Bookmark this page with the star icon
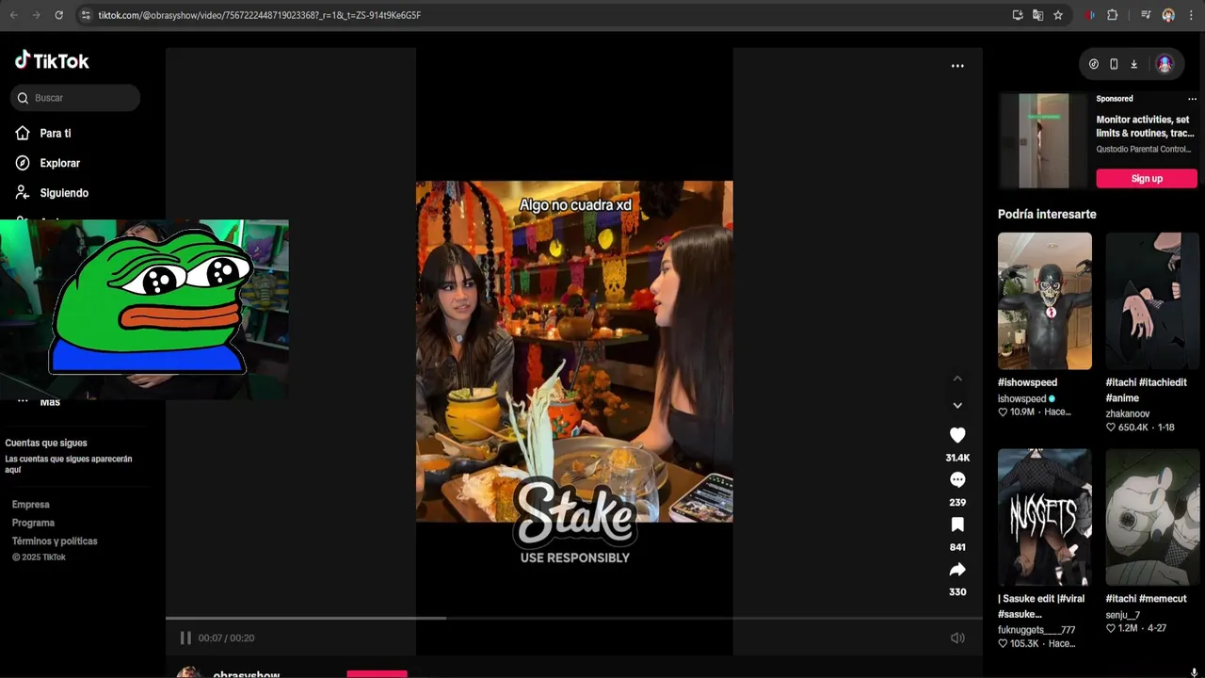 (1058, 15)
